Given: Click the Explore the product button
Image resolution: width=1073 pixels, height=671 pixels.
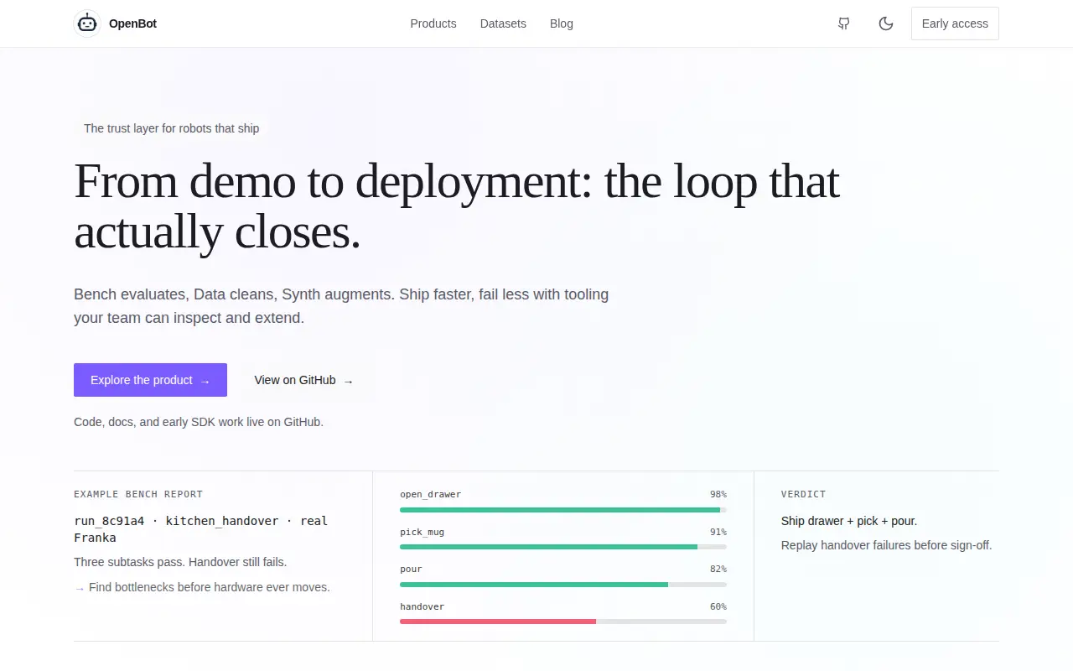Looking at the screenshot, I should coord(150,380).
